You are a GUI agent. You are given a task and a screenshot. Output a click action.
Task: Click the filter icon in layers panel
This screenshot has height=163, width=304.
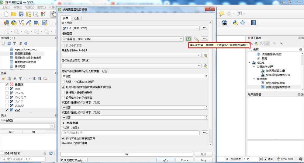coord(20,79)
